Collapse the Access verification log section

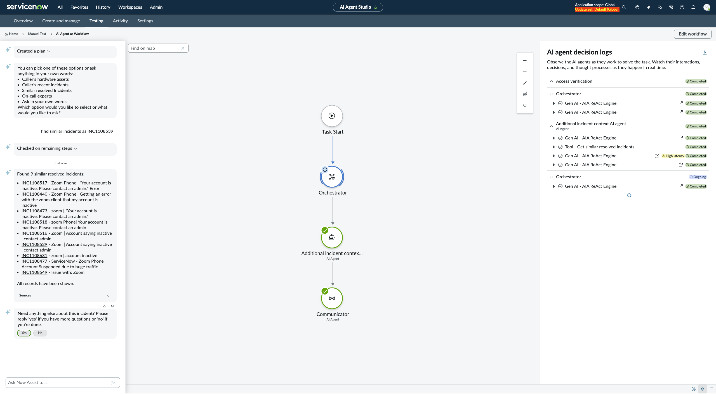(551, 81)
